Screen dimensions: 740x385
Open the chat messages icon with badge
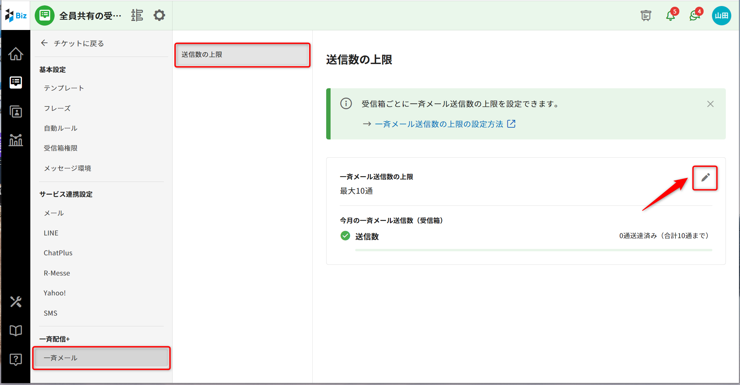point(695,15)
